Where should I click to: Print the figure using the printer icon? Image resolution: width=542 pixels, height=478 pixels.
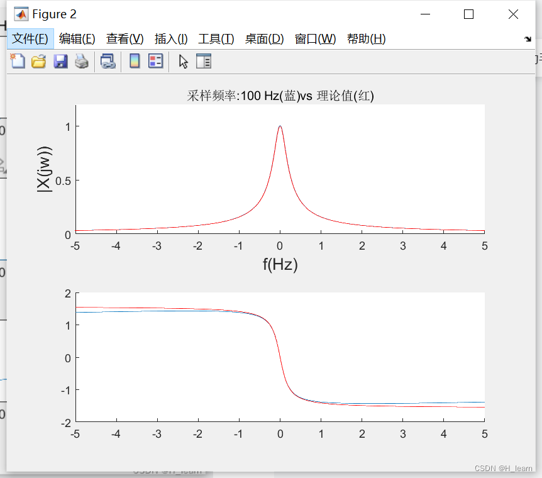tap(82, 61)
